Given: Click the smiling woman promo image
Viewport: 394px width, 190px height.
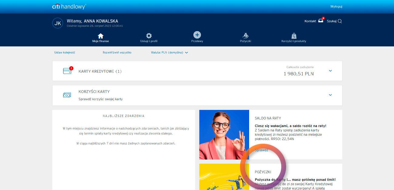Looking at the screenshot, I should pyautogui.click(x=224, y=135).
